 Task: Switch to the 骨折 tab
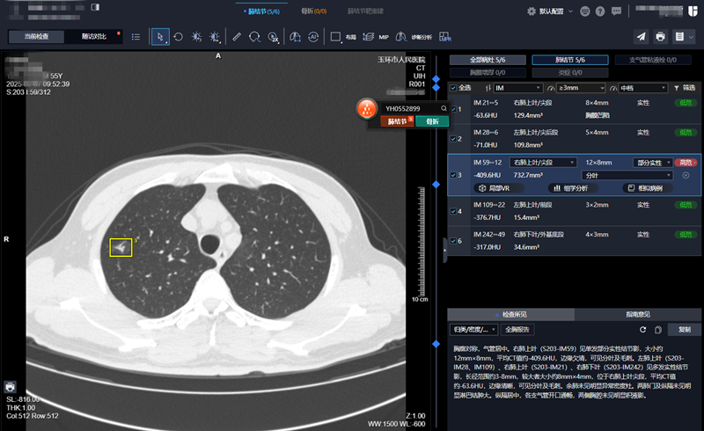313,11
